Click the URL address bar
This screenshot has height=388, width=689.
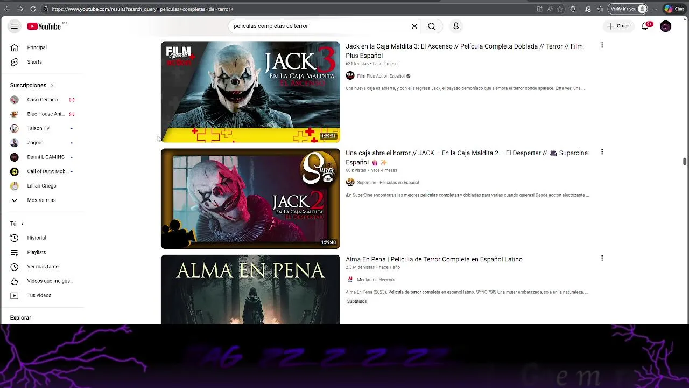tap(285, 9)
